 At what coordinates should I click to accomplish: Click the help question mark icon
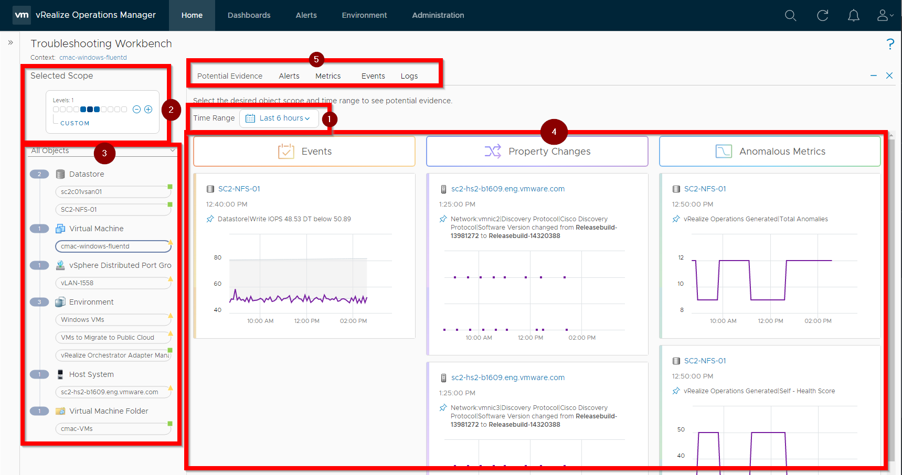890,44
